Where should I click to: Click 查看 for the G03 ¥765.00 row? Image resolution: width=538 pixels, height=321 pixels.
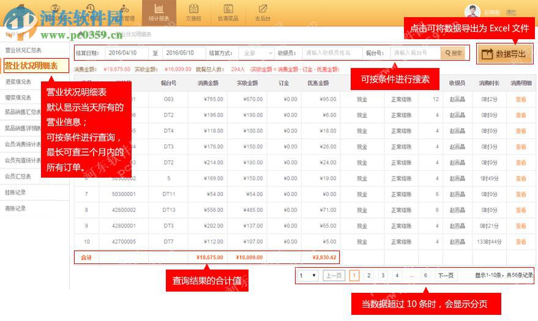521,99
